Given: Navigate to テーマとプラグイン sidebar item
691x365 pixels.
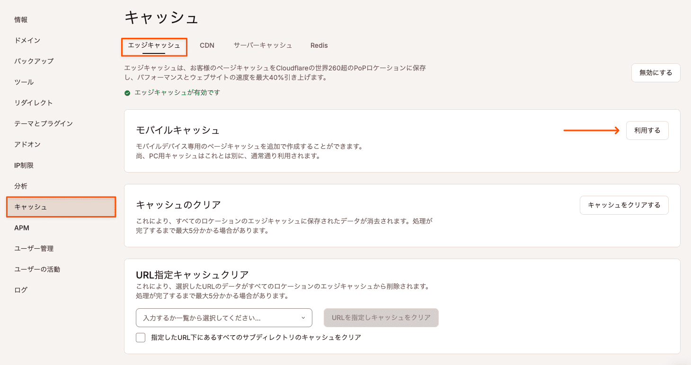Looking at the screenshot, I should pyautogui.click(x=44, y=123).
